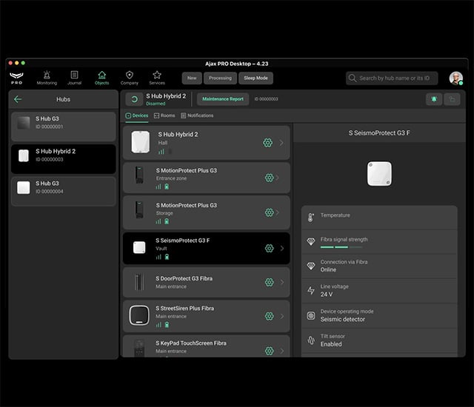Screen dimensions: 474x407
Task: Click the Tilt sensor icon
Action: point(311,340)
